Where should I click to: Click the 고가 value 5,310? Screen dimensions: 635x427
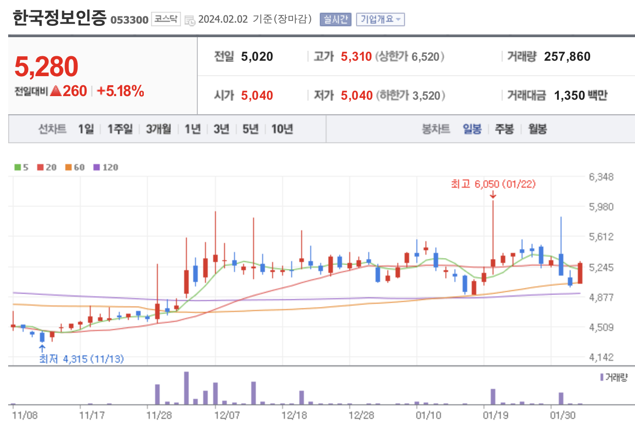(x=356, y=57)
